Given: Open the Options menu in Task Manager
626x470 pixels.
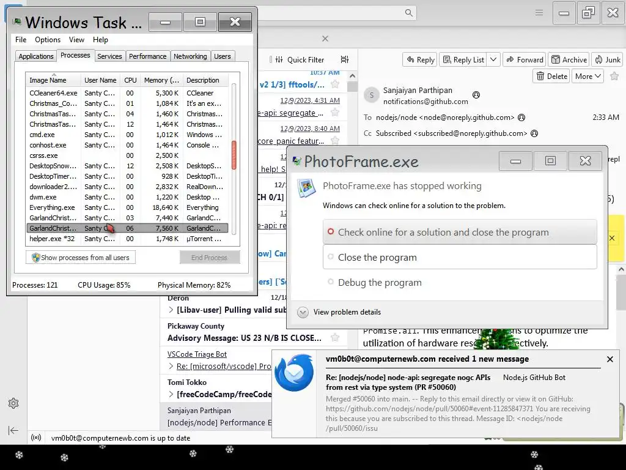Looking at the screenshot, I should [48, 40].
